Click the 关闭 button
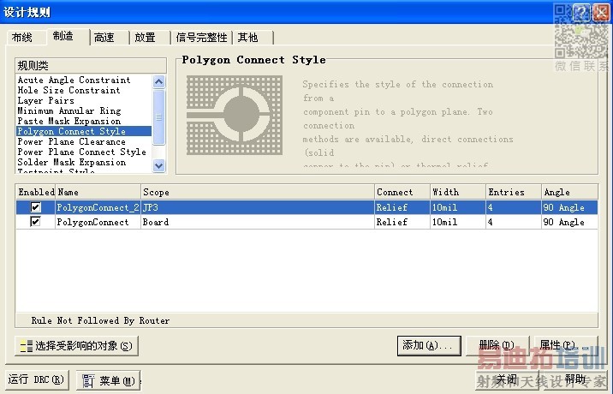The height and width of the screenshot is (394, 613). click(507, 380)
